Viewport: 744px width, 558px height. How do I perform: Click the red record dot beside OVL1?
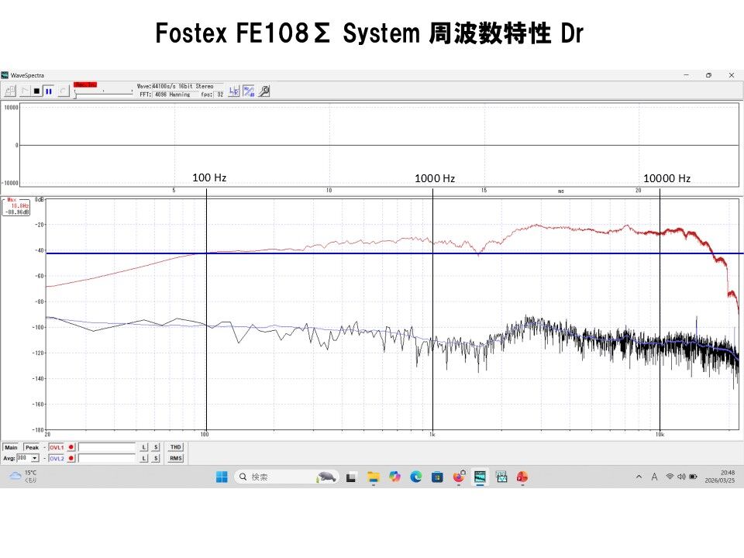[71, 447]
